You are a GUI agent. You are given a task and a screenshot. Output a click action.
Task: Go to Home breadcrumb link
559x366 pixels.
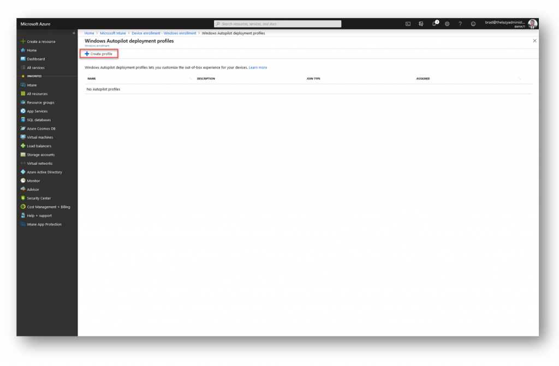89,33
